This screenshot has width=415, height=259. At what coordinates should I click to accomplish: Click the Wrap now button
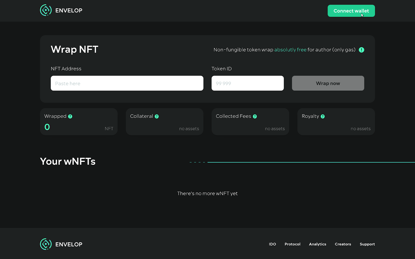click(328, 83)
